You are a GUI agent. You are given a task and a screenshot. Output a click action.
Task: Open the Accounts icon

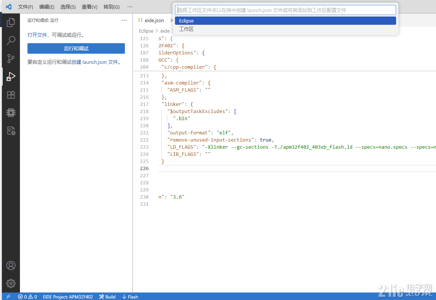(x=11, y=265)
